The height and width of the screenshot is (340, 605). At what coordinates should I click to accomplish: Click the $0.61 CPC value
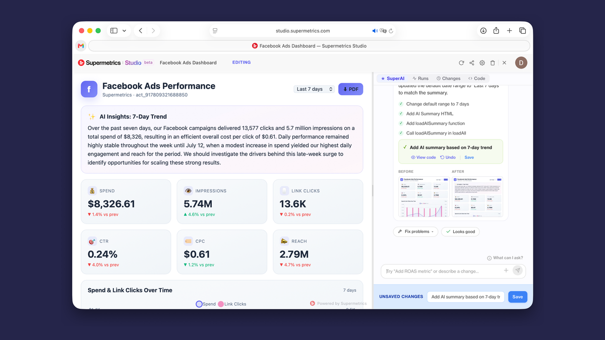197,254
